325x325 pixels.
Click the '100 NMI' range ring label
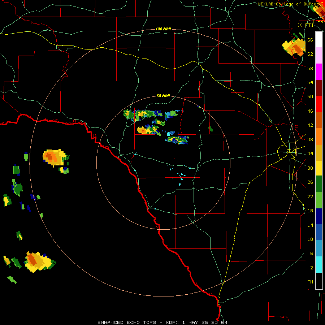(x=163, y=29)
